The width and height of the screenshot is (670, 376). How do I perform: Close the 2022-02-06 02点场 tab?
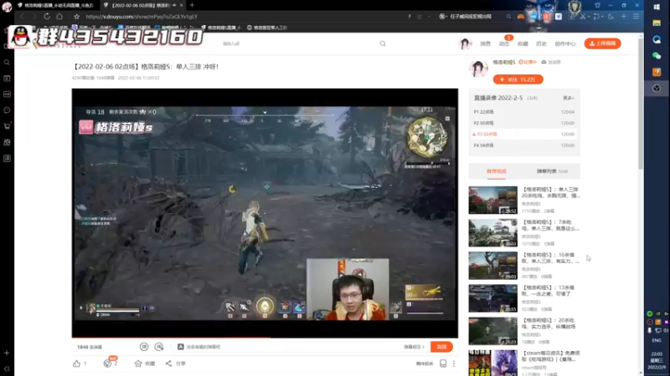coord(182,5)
